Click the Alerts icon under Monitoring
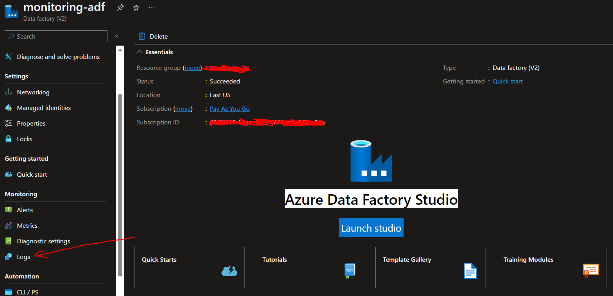Screen dimensions: 613x296 point(8,210)
